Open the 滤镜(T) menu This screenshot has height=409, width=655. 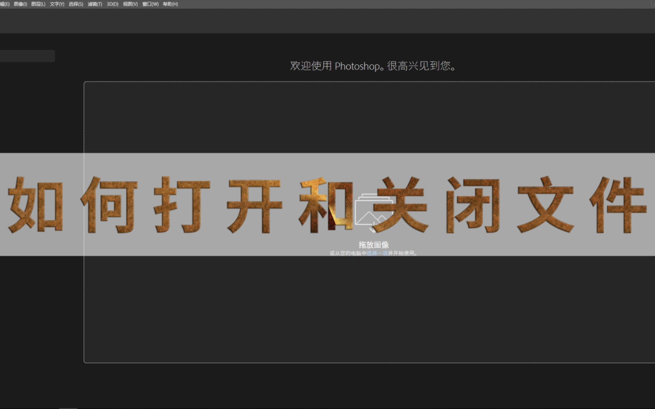tap(94, 4)
